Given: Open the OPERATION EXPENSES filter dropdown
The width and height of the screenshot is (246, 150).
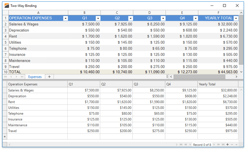Looking at the screenshot, I should click(66, 19).
